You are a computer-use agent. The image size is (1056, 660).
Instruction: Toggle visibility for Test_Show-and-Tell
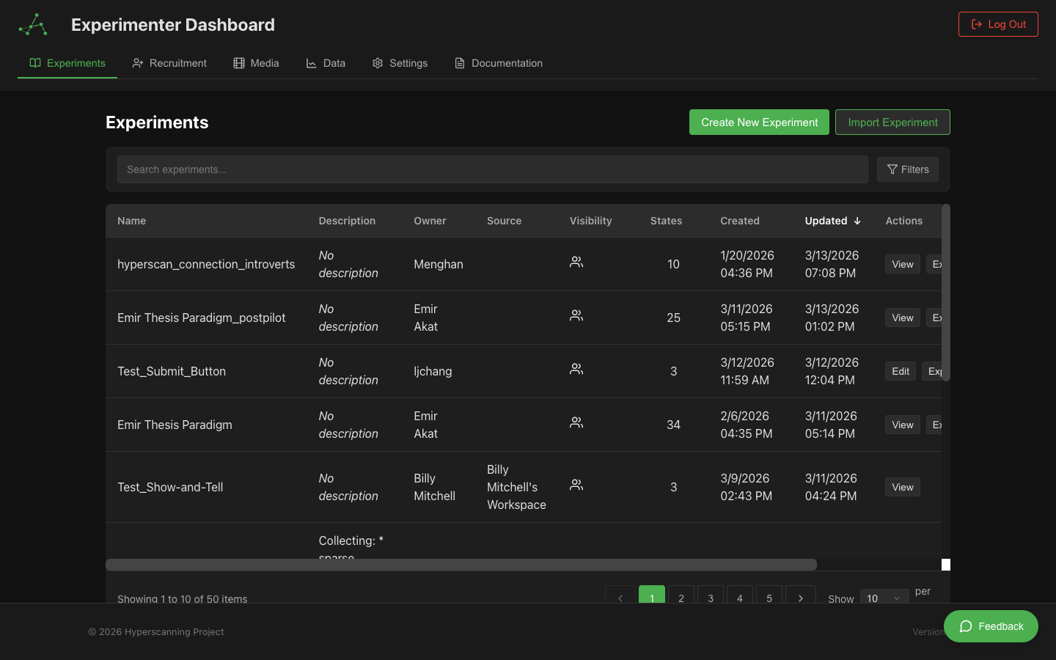(576, 485)
